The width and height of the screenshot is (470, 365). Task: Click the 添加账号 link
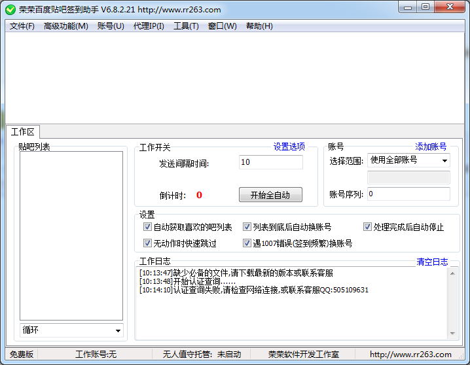pos(431,147)
